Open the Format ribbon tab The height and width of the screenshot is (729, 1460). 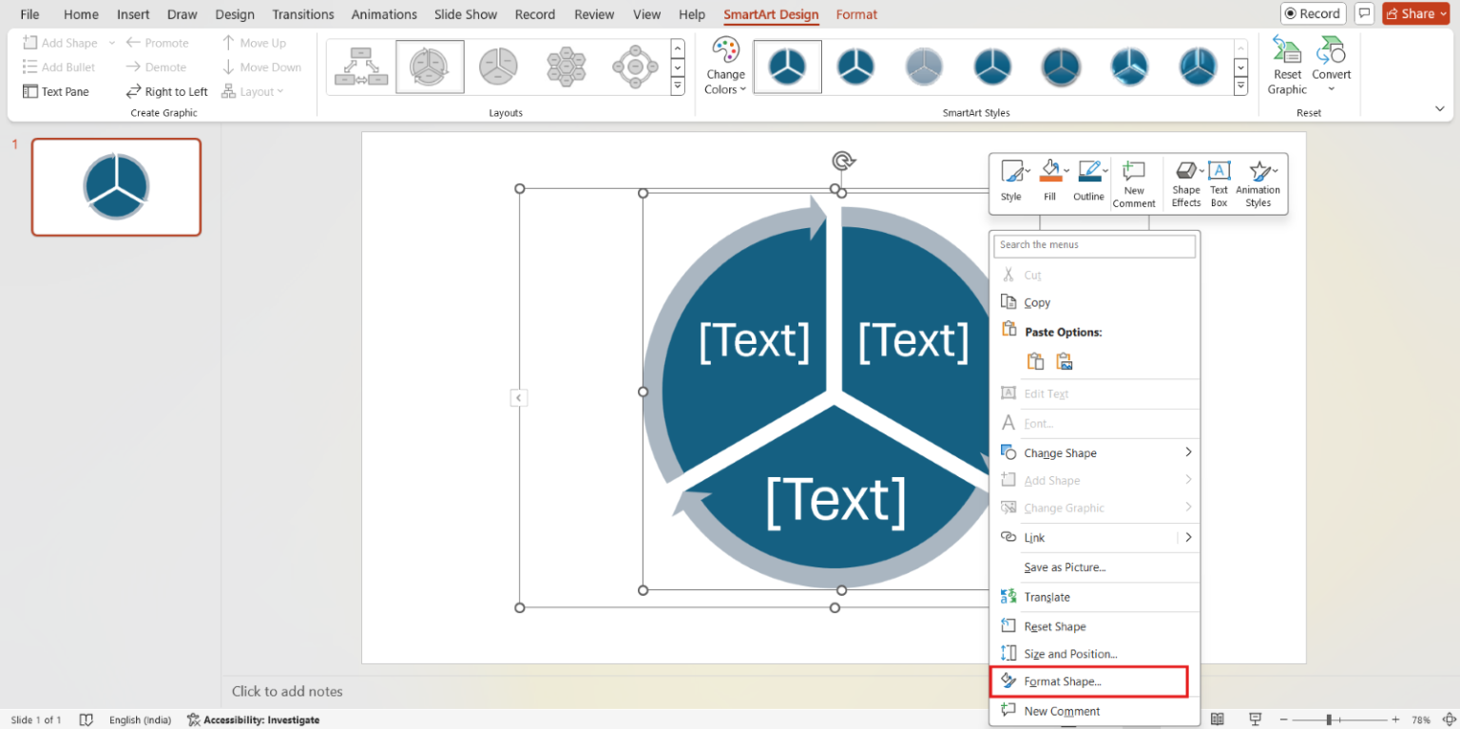click(x=856, y=14)
